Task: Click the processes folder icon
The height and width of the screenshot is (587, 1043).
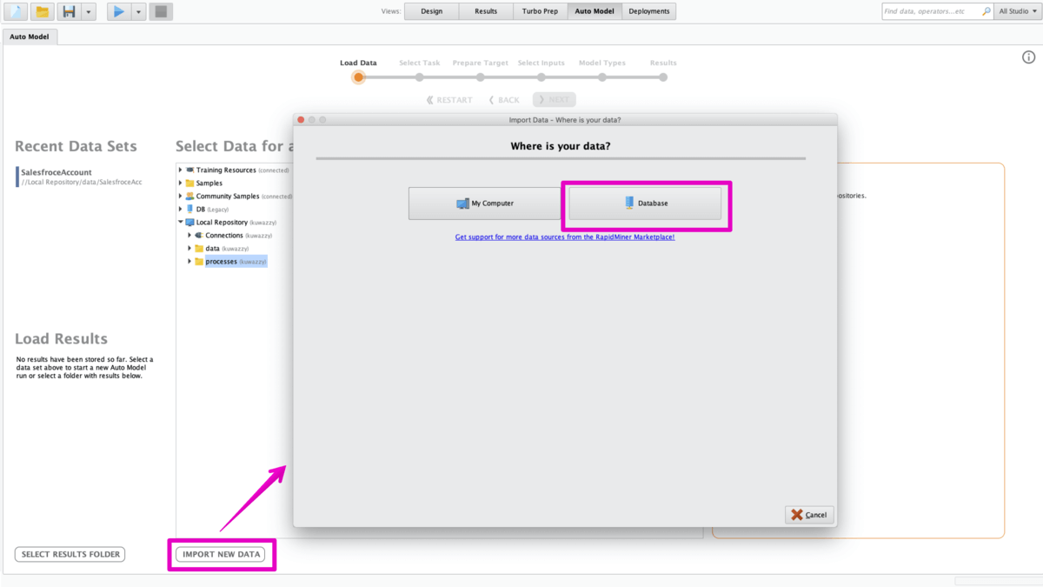Action: pyautogui.click(x=199, y=261)
